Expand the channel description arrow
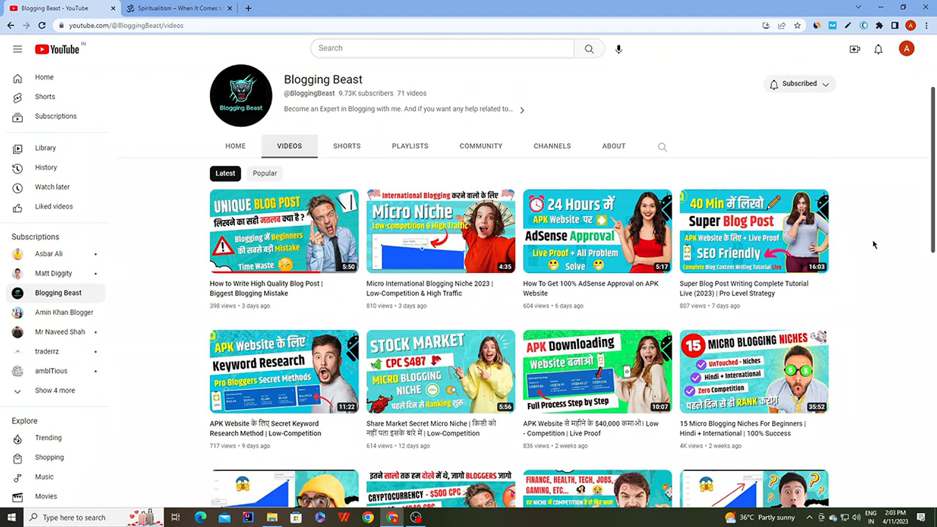The width and height of the screenshot is (937, 527). pyautogui.click(x=522, y=110)
